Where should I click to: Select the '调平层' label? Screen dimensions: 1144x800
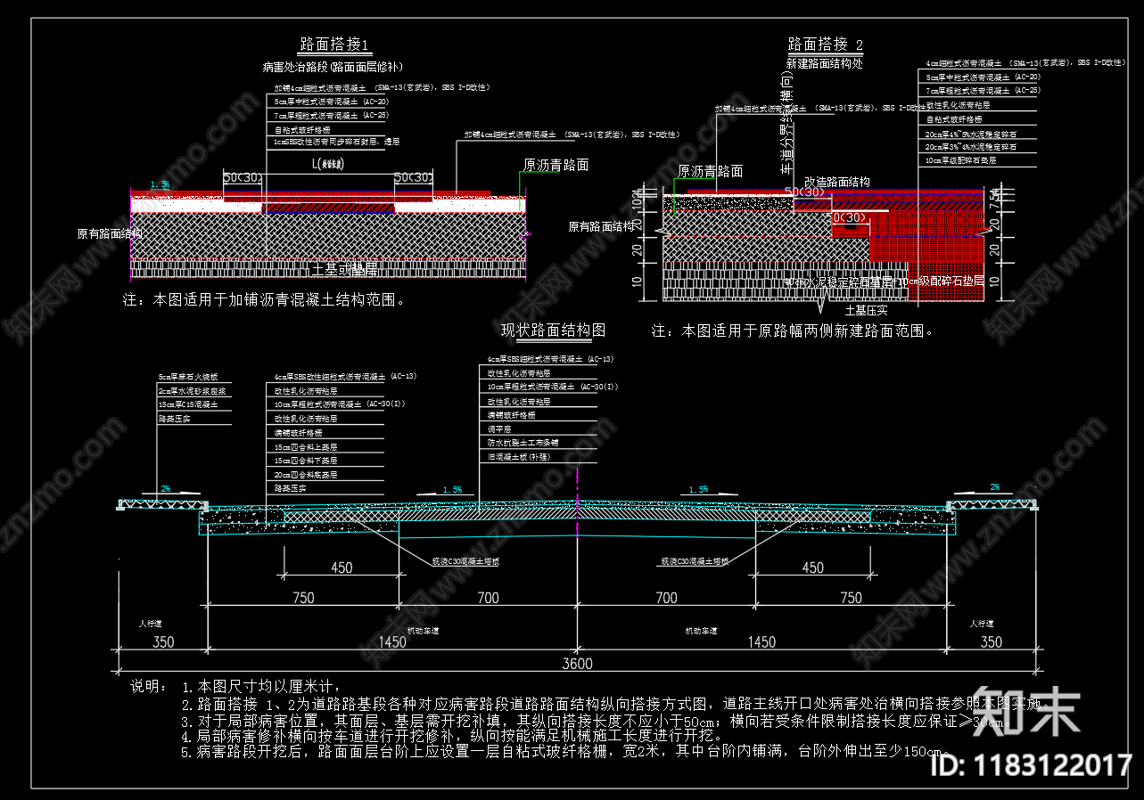click(499, 429)
